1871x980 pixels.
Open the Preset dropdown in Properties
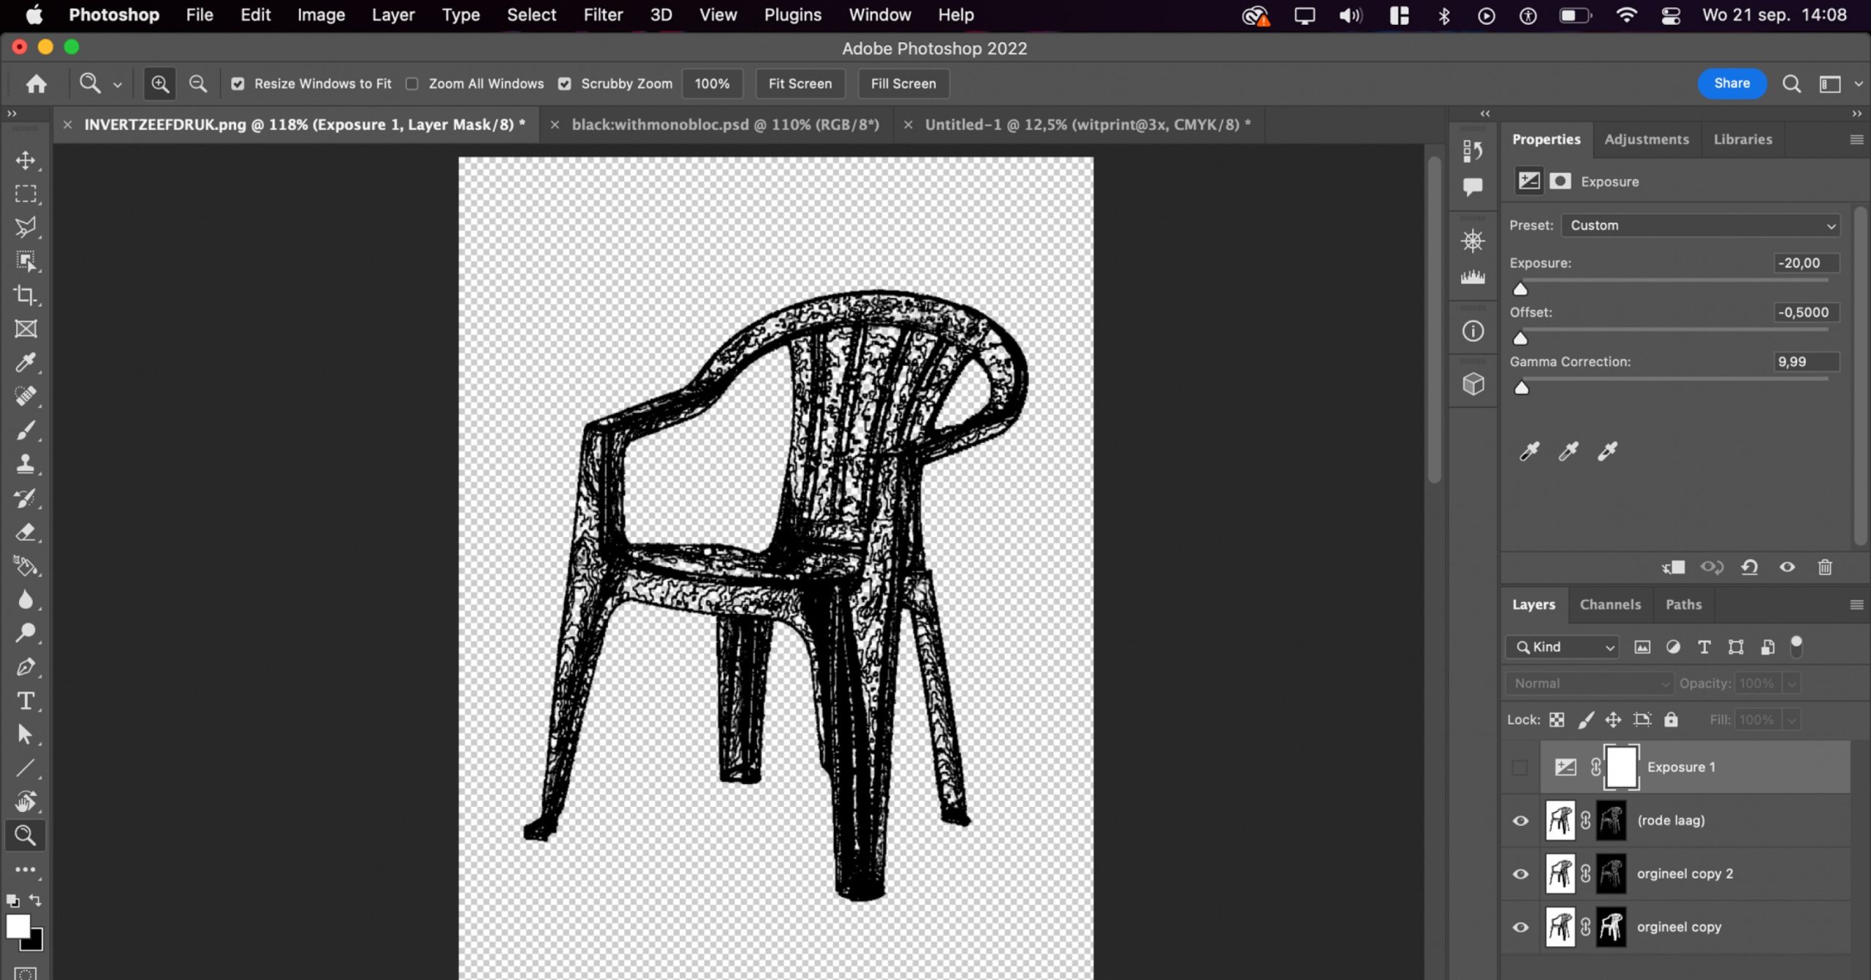[x=1700, y=225]
